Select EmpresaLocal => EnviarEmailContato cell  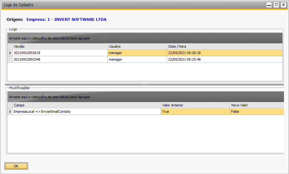click(x=87, y=111)
